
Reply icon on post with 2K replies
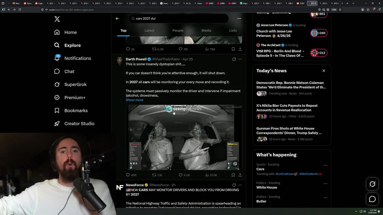click(x=128, y=49)
